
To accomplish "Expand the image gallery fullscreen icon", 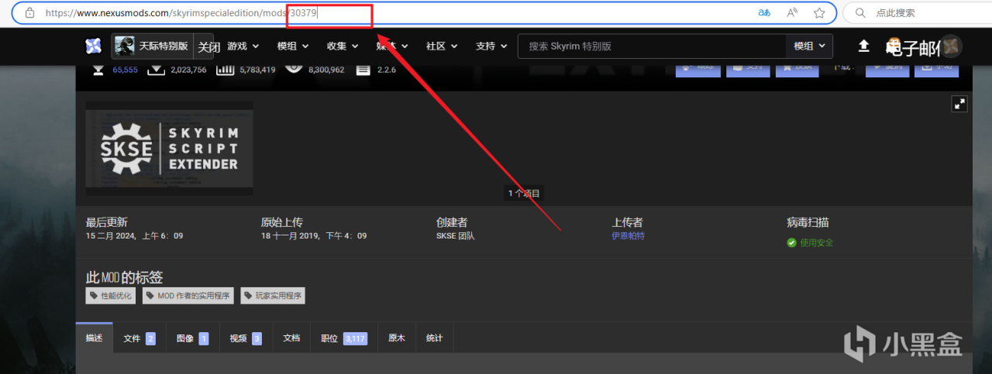I will point(959,104).
